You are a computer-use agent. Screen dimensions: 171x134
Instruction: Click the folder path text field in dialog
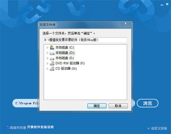pos(85,40)
